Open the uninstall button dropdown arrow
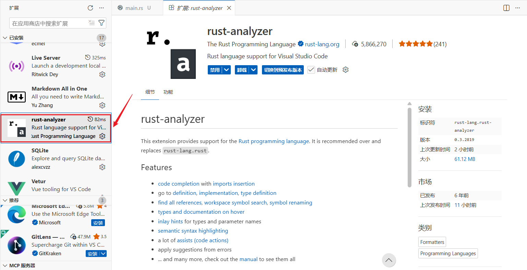 pos(253,70)
